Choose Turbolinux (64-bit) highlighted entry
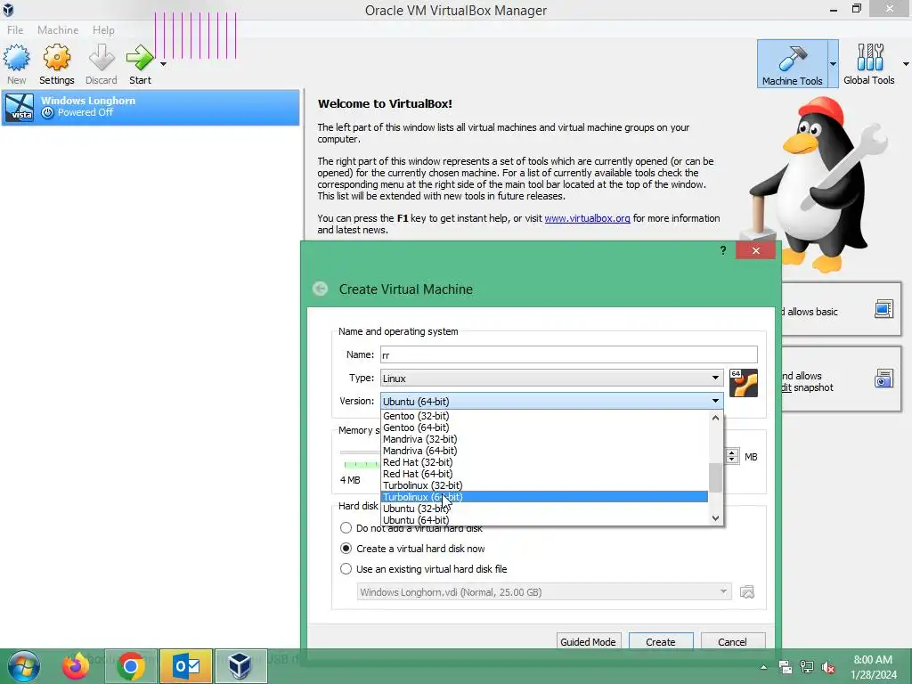The width and height of the screenshot is (912, 684). pyautogui.click(x=544, y=497)
